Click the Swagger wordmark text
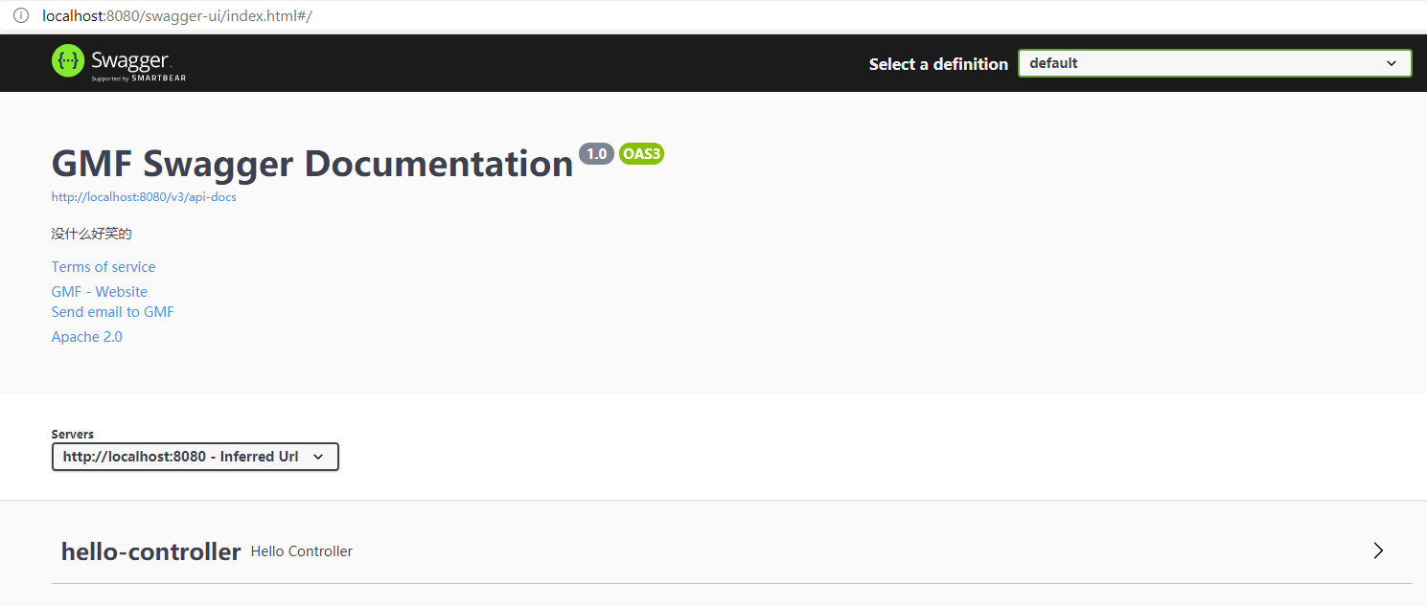 pyautogui.click(x=130, y=60)
